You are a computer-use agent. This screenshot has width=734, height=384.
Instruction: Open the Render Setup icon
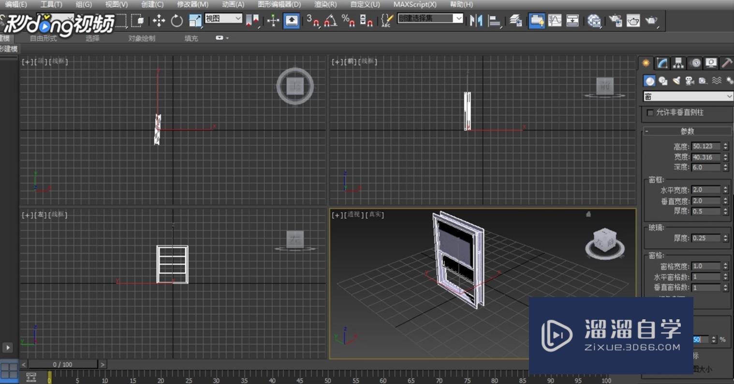tap(615, 20)
